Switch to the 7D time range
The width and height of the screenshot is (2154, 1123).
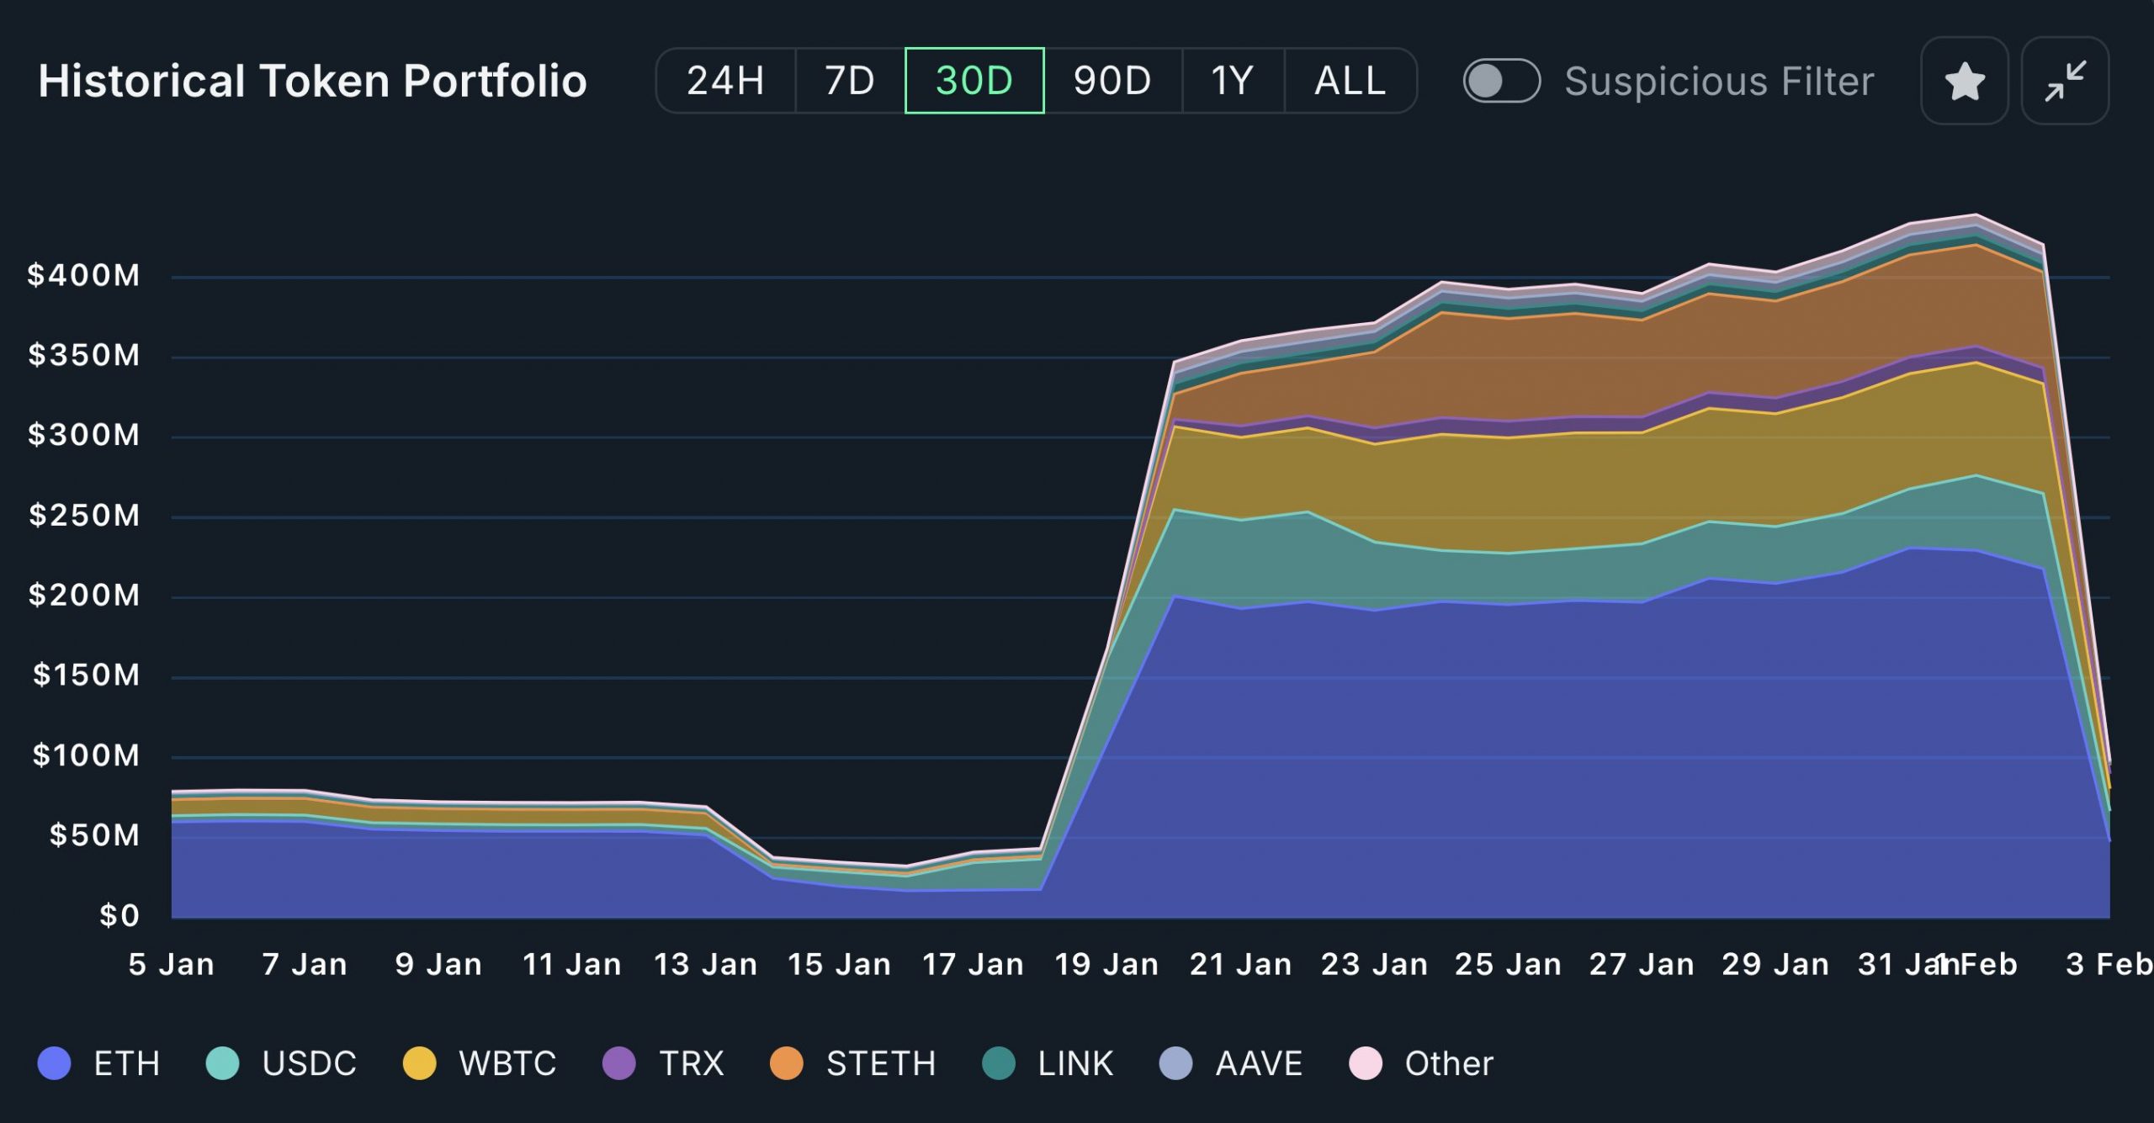coord(850,82)
